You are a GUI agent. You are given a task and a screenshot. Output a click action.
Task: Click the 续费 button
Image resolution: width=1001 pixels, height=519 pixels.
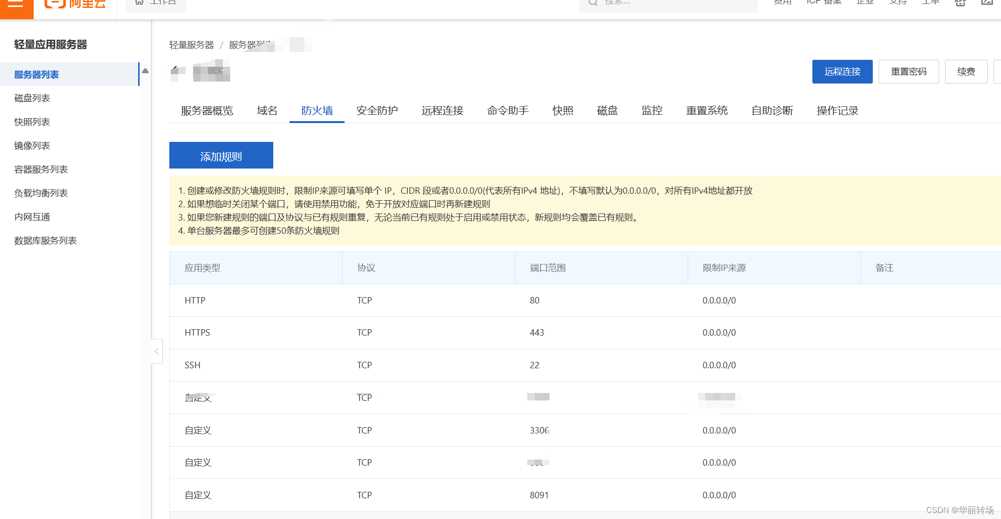[966, 72]
